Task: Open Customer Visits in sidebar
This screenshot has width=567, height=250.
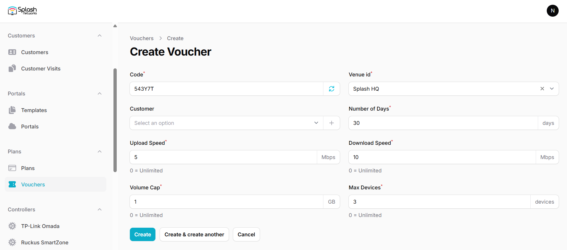Action: pyautogui.click(x=55, y=69)
